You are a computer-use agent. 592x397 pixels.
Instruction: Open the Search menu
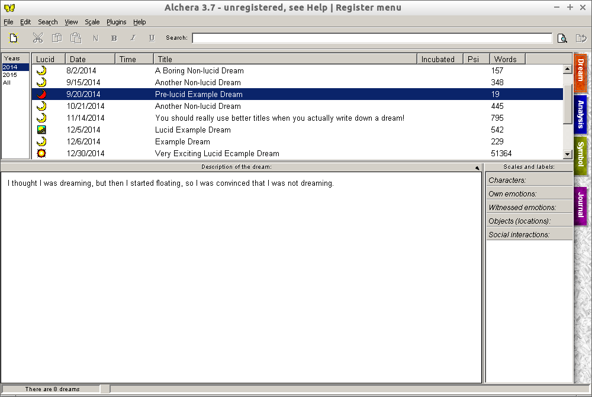(x=47, y=22)
